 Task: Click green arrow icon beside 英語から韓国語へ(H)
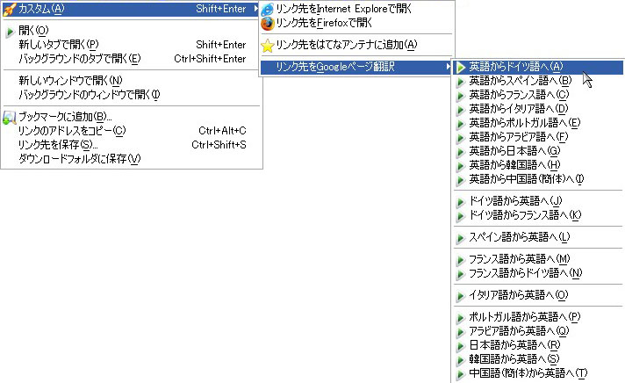[461, 165]
